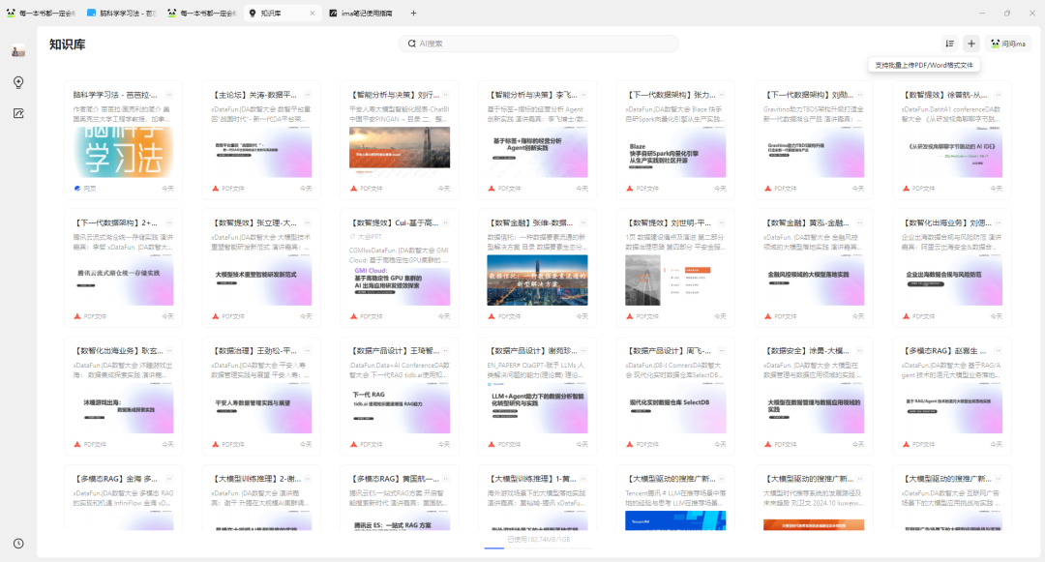Open more options on 【下一代数据架构】张力 card

(722, 95)
